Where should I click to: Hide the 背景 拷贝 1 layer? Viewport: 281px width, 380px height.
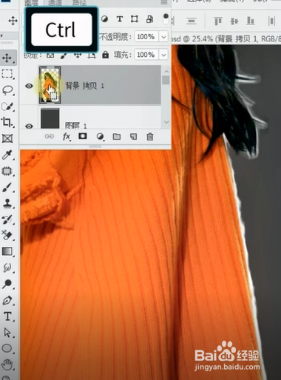pos(29,86)
